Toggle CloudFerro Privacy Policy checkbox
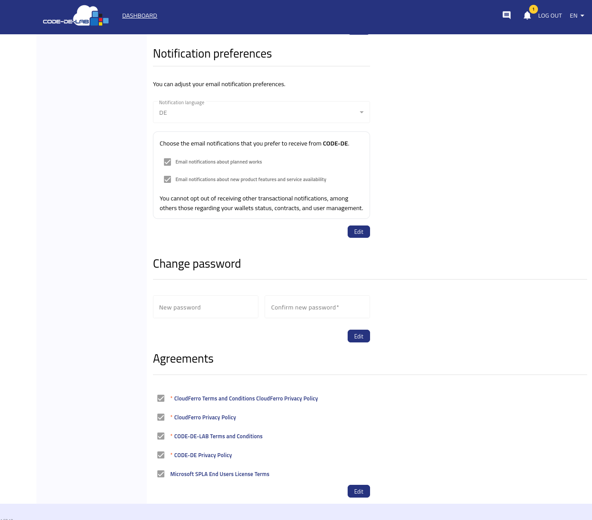 (x=161, y=417)
